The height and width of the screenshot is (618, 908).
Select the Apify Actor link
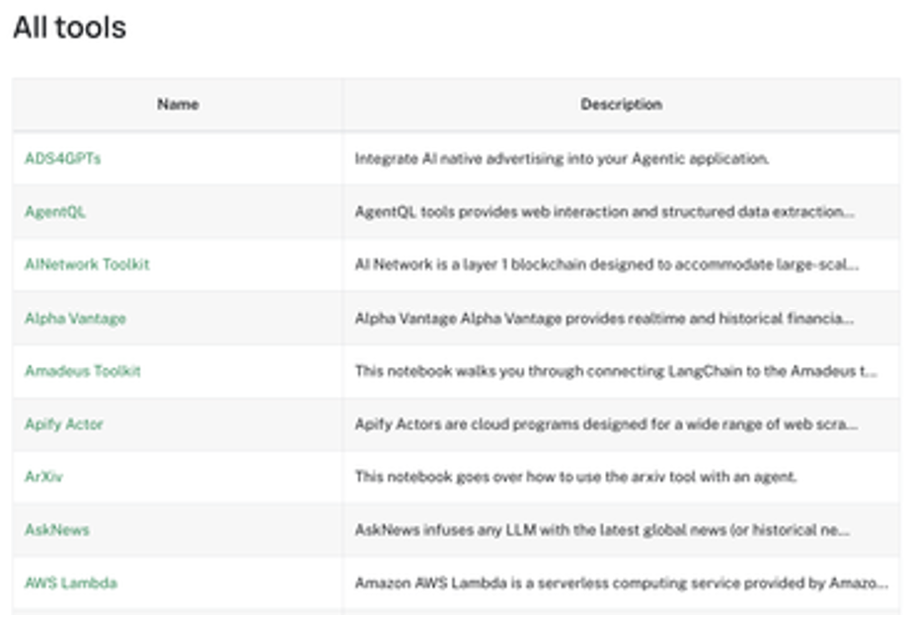coord(64,425)
